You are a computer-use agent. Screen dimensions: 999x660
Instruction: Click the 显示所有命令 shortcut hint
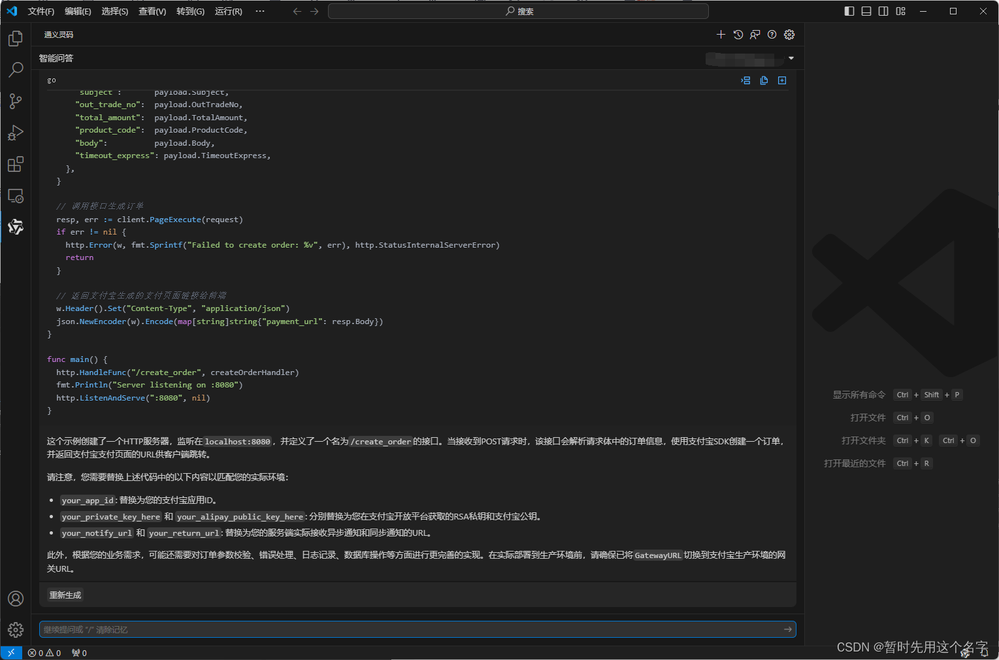(859, 395)
